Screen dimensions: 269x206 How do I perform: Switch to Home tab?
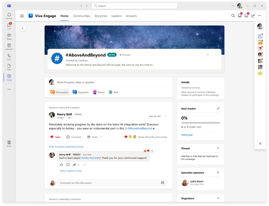65,16
